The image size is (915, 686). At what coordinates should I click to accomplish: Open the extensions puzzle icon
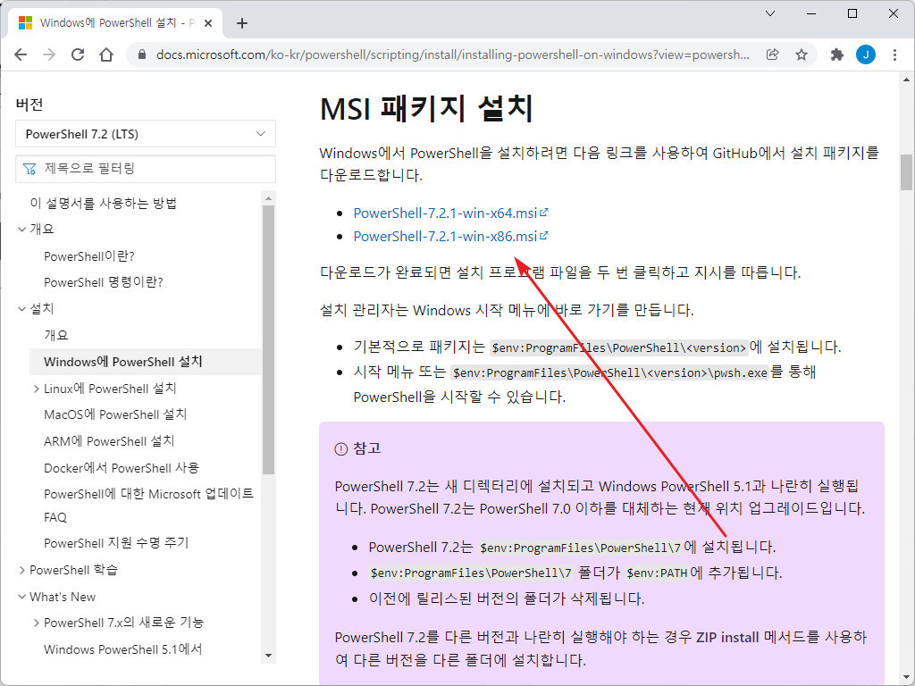pos(836,54)
